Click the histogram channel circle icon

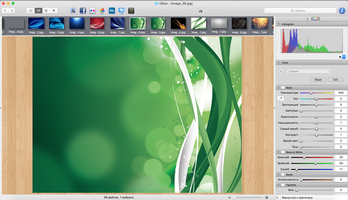pos(340,57)
